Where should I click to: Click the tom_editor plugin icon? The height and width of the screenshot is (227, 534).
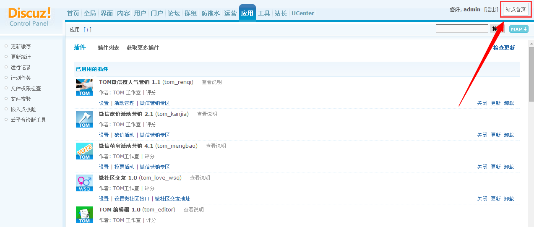(84, 215)
